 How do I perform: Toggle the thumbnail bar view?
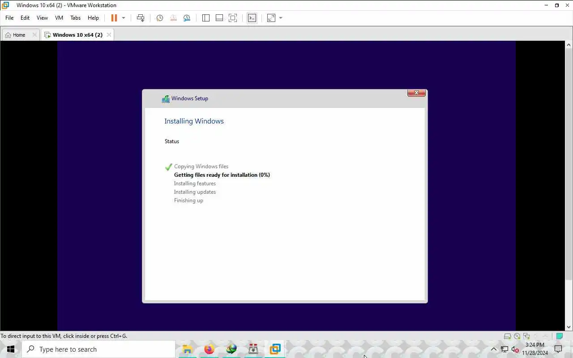pyautogui.click(x=219, y=18)
